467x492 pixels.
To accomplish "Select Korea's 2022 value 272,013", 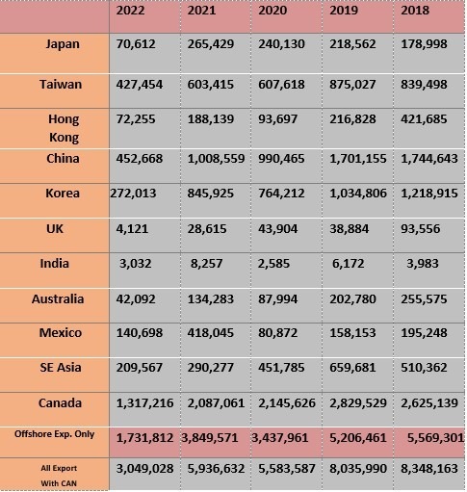I will click(133, 194).
